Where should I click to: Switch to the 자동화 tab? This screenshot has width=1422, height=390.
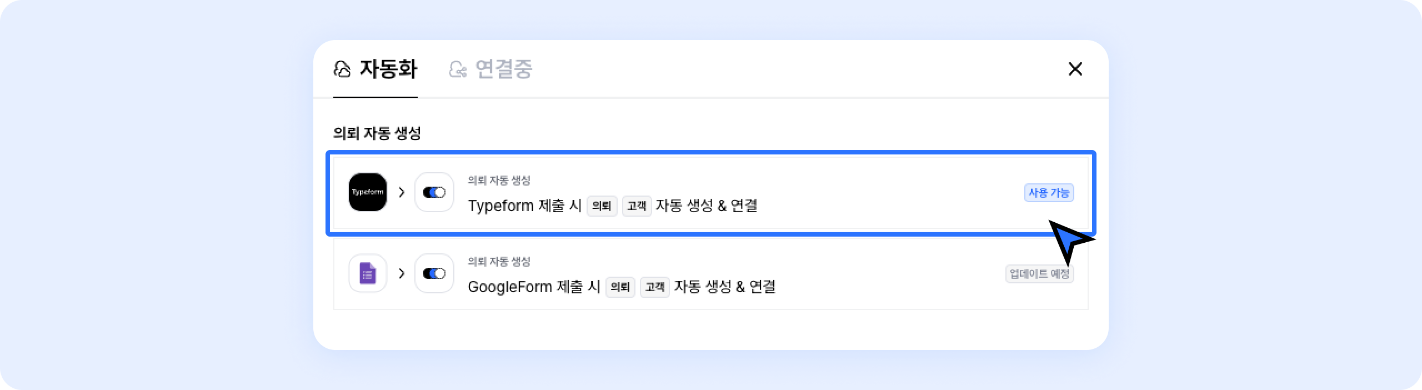tap(388, 69)
